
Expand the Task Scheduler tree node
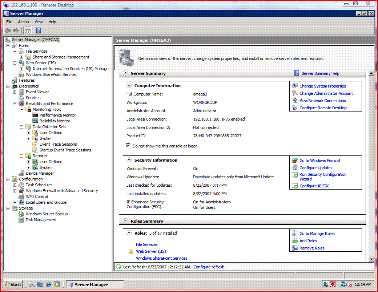point(15,185)
